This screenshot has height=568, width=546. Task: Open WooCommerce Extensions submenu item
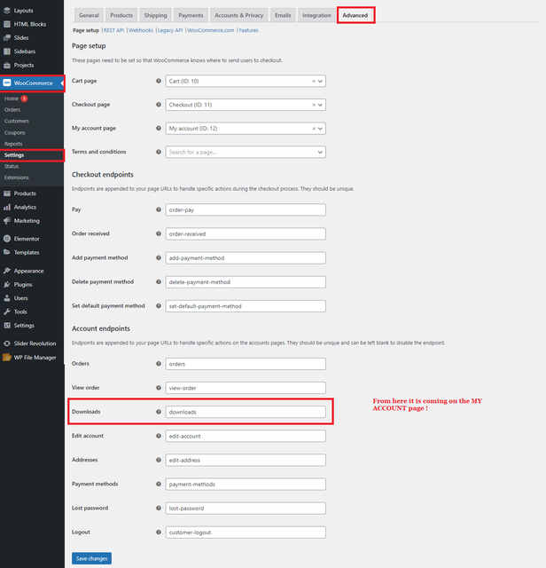[17, 177]
